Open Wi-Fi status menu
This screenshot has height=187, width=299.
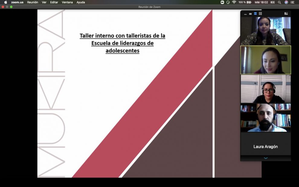234,2
